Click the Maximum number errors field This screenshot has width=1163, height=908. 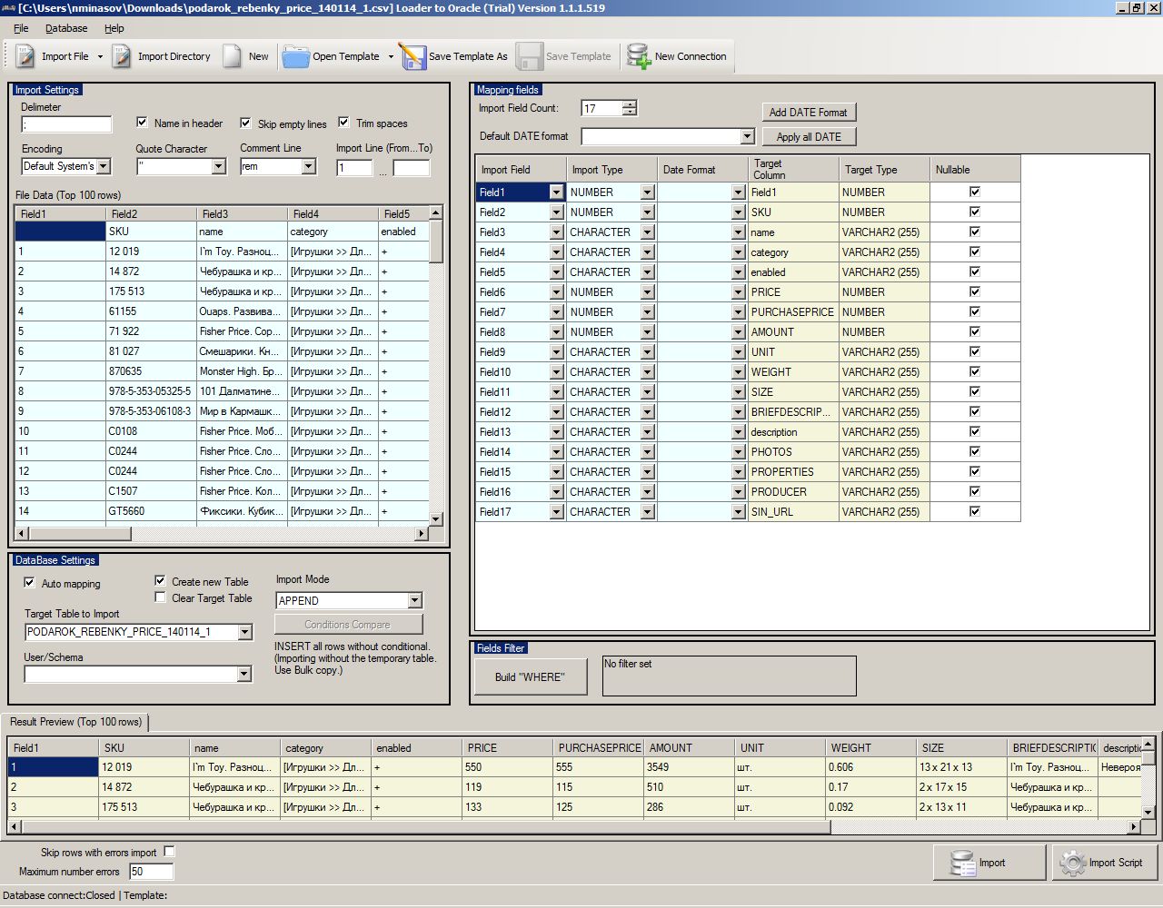pos(151,872)
